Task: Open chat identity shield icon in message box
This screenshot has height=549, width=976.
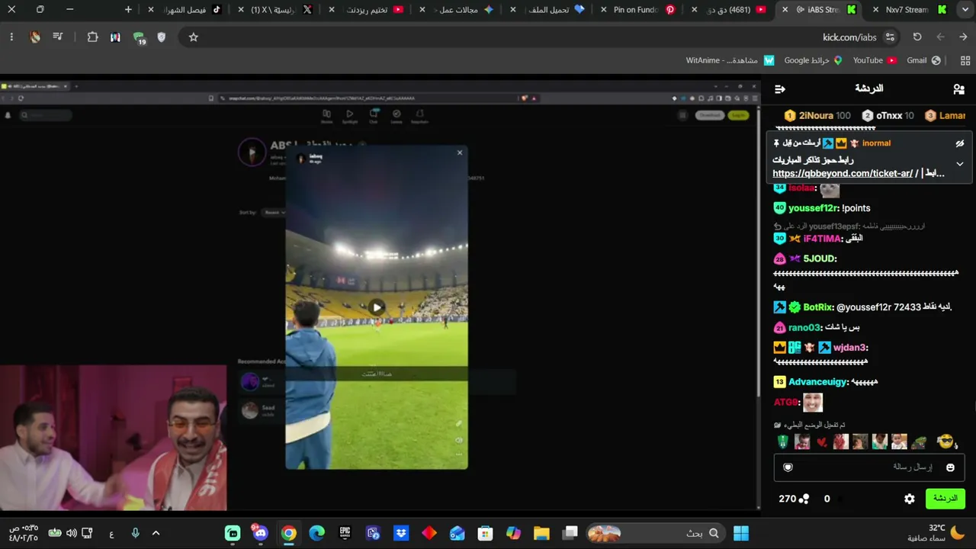Action: tap(788, 467)
